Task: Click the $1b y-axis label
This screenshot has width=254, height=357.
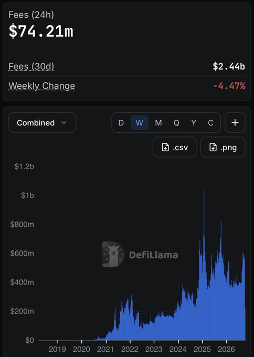Action: pos(27,195)
